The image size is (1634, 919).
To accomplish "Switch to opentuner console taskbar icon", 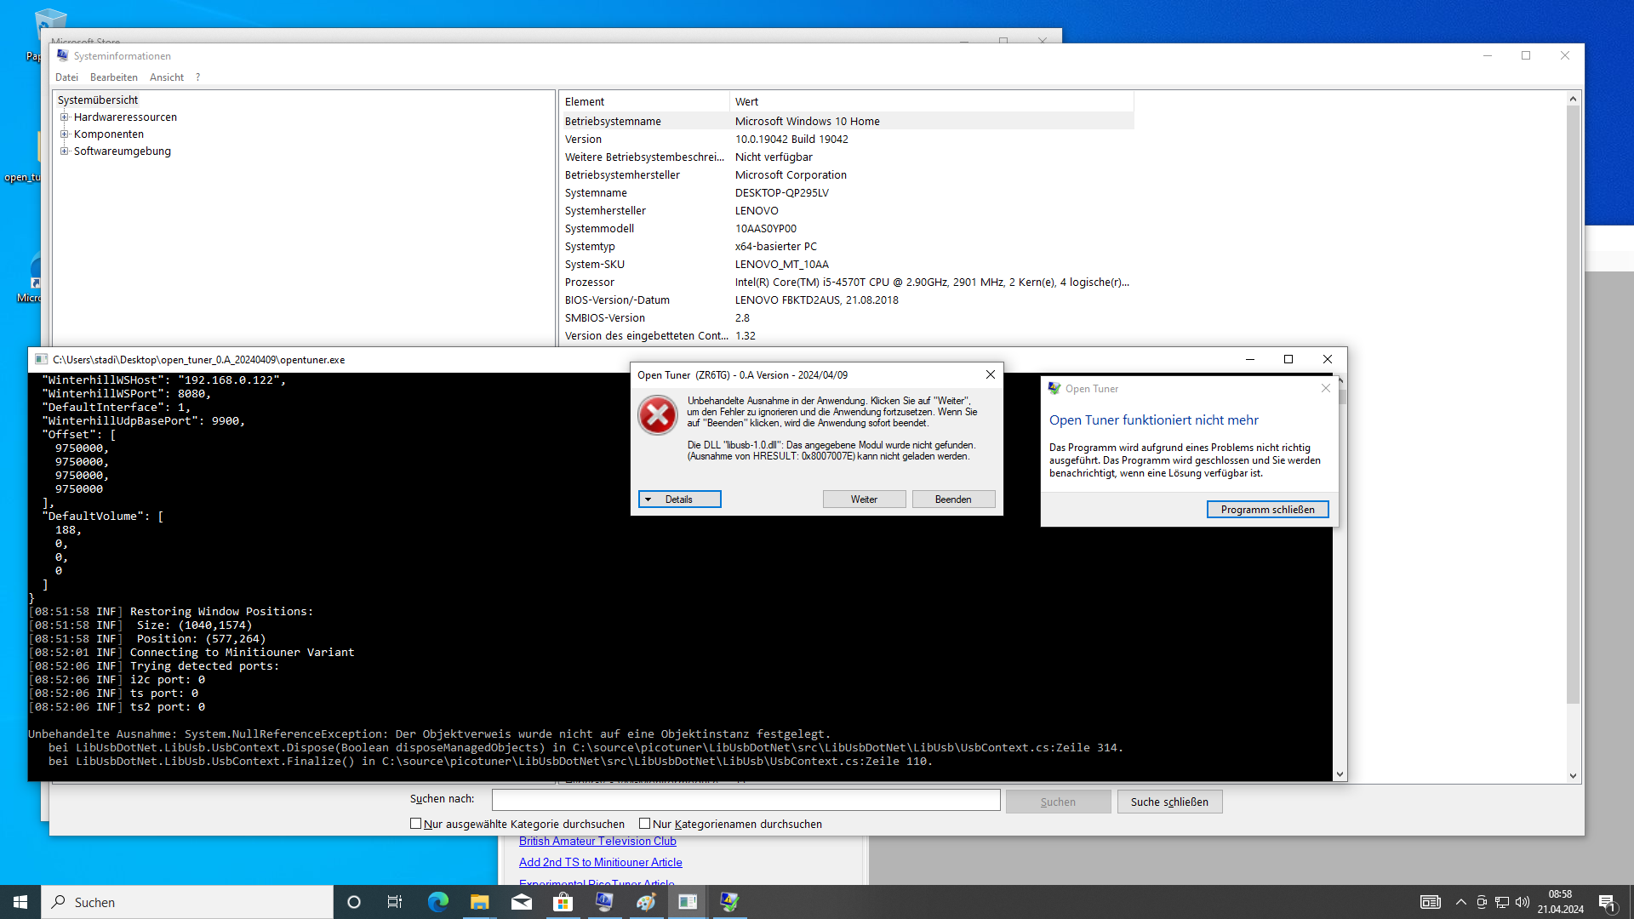I will (x=688, y=902).
